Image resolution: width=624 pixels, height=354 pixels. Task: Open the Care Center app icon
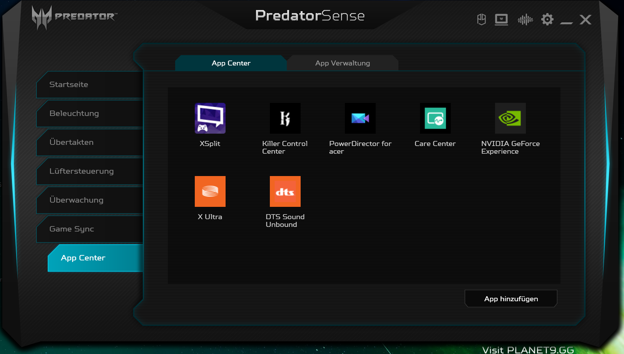(x=435, y=118)
